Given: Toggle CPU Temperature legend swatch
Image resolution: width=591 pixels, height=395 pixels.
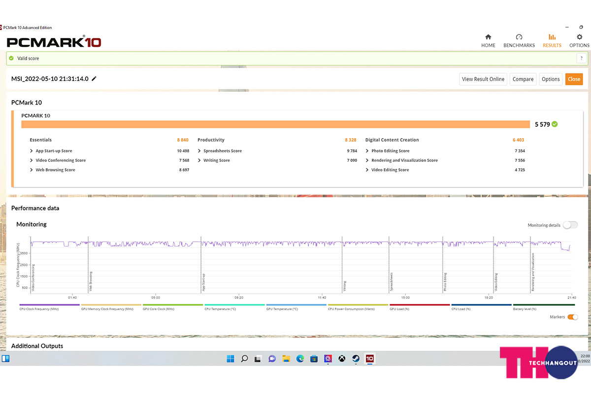Looking at the screenshot, I should click(x=234, y=305).
